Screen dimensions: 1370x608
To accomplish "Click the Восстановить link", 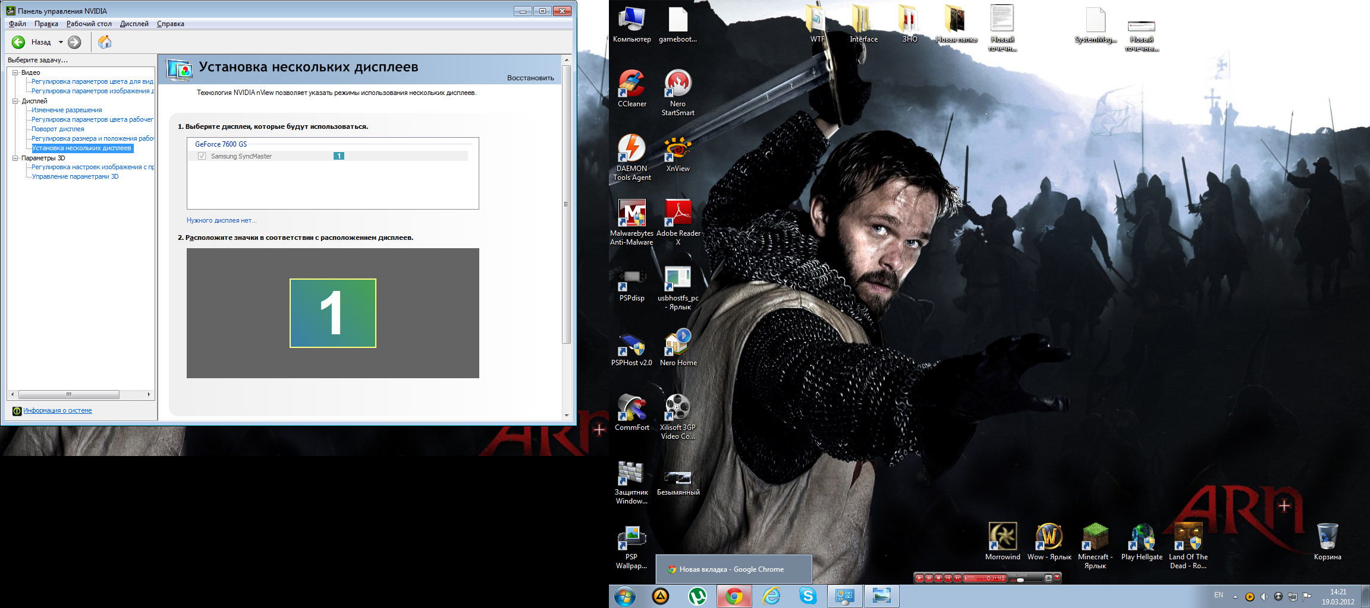I will tap(530, 78).
